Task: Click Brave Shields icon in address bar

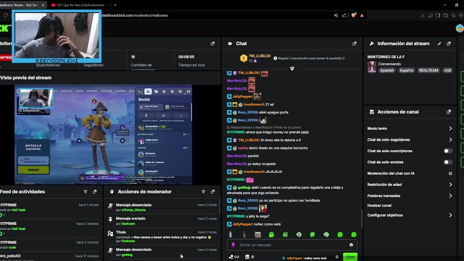Action: [x=354, y=15]
